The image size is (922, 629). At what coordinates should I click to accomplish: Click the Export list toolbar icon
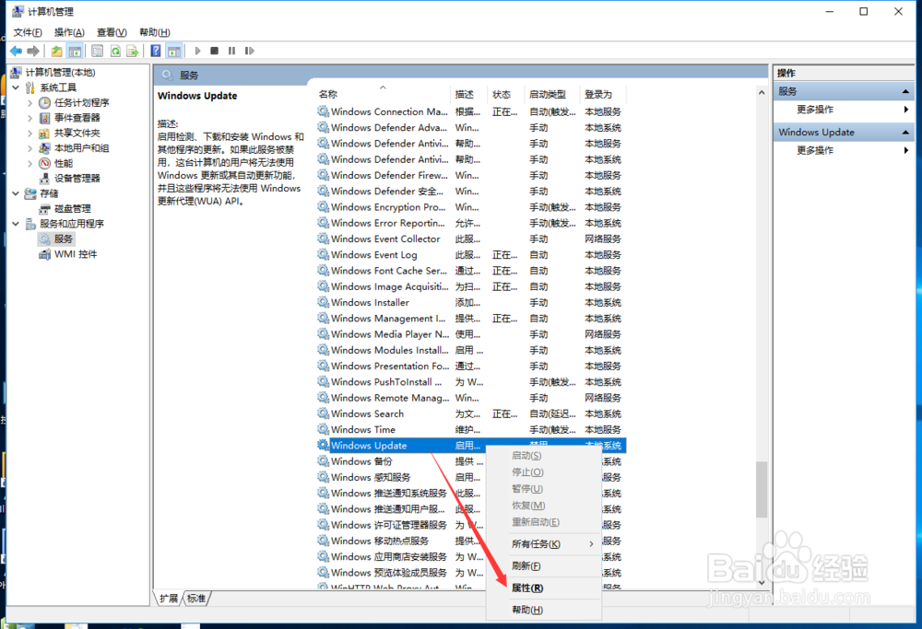tap(133, 51)
